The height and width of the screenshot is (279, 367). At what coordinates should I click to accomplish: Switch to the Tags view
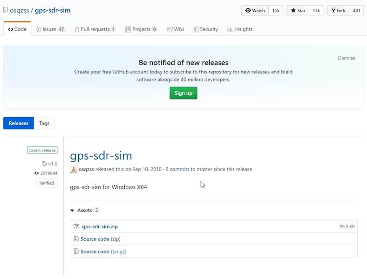(44, 123)
